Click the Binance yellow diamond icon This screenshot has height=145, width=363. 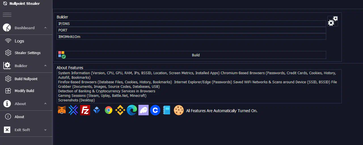pos(120,110)
